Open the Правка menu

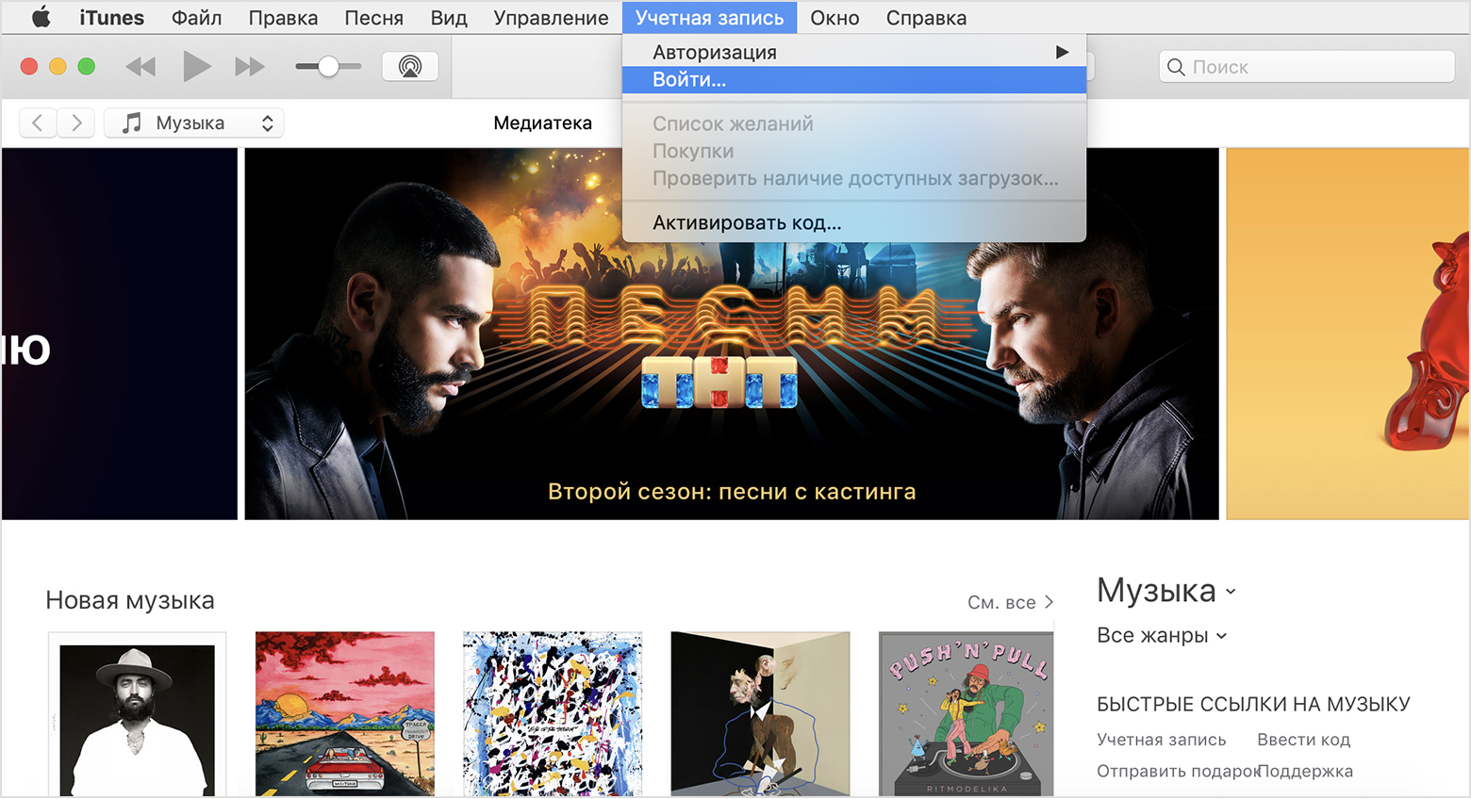[283, 18]
